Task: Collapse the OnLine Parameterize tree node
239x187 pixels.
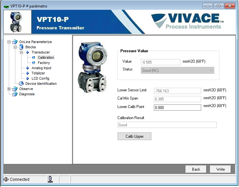Action: tap(9, 42)
